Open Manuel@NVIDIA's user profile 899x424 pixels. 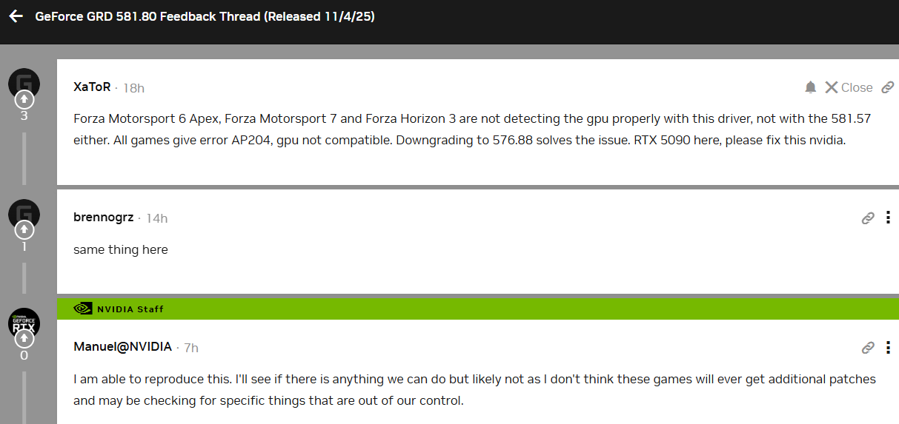[x=122, y=347]
